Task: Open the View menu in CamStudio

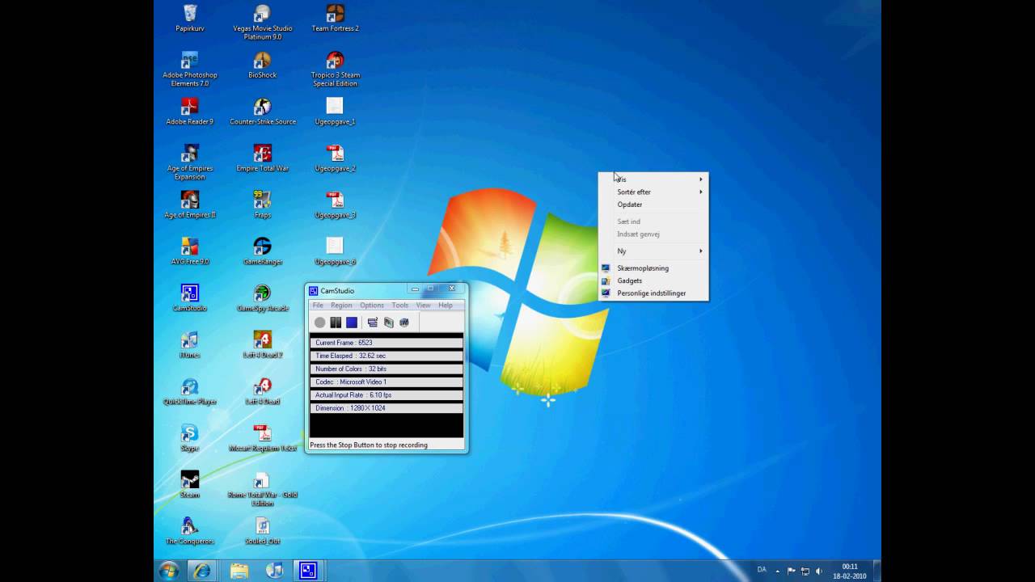Action: pyautogui.click(x=423, y=306)
